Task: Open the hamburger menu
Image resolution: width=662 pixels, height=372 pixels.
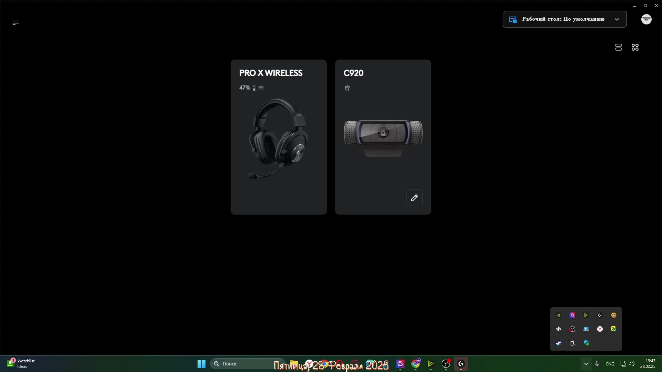Action: (x=16, y=23)
